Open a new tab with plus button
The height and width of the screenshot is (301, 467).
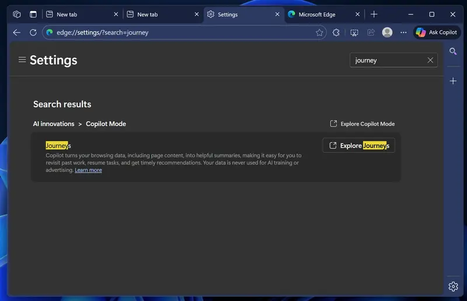coord(374,15)
